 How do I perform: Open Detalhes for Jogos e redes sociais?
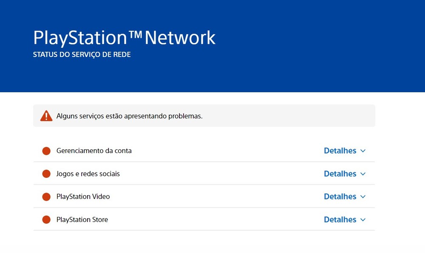coord(340,173)
